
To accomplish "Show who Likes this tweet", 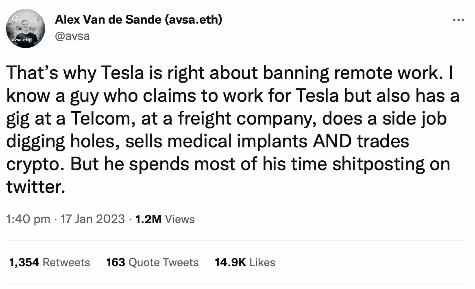I will 262,262.
